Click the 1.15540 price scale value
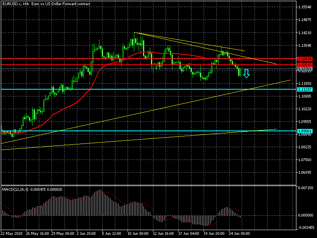This screenshot has height=238, width=317. [305, 7]
